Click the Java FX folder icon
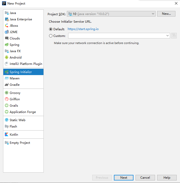The width and height of the screenshot is (180, 183). click(x=7, y=51)
